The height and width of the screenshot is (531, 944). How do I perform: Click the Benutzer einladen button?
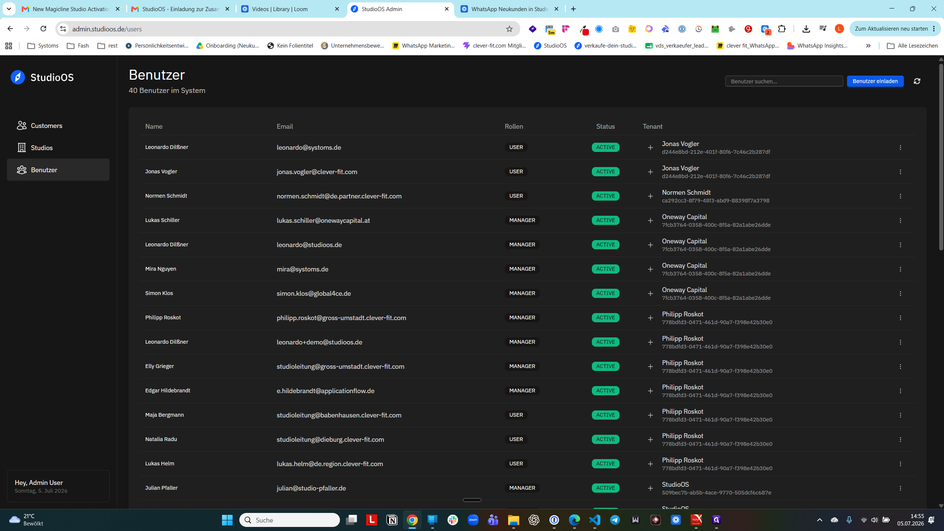(x=875, y=81)
